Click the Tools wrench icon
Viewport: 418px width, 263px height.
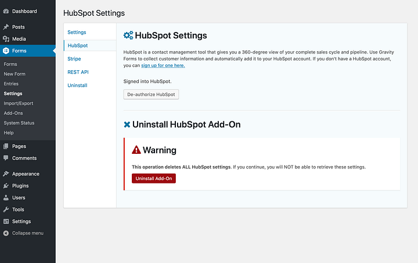click(6, 210)
